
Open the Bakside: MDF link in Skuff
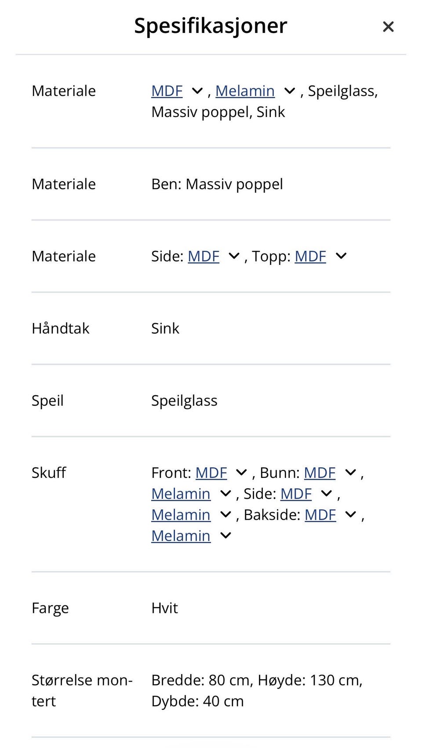click(320, 515)
